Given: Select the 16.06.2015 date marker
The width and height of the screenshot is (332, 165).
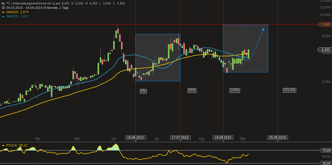Looking at the screenshot, I should 135,138.
